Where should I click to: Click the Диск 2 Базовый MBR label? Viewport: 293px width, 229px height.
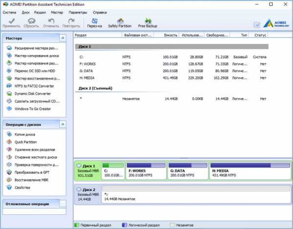(88, 194)
